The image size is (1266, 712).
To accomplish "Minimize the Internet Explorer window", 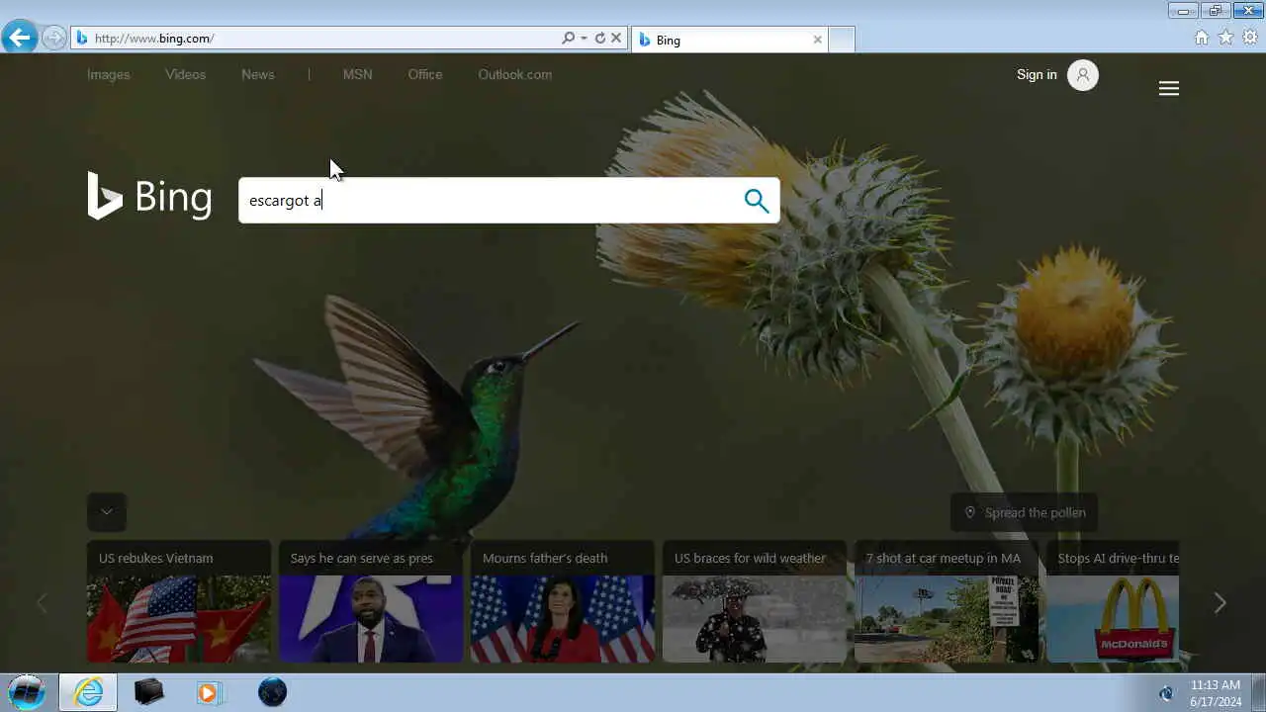I will pyautogui.click(x=1183, y=11).
